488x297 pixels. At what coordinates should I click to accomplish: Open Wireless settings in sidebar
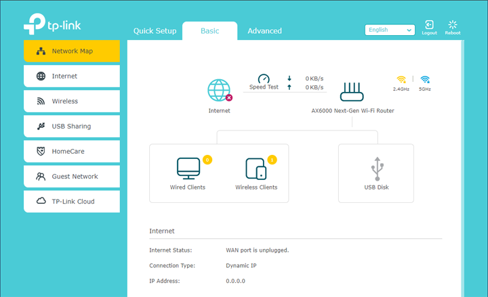tap(72, 101)
